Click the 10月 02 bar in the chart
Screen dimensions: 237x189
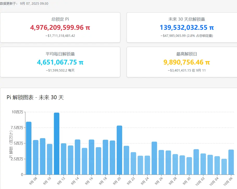(203, 164)
